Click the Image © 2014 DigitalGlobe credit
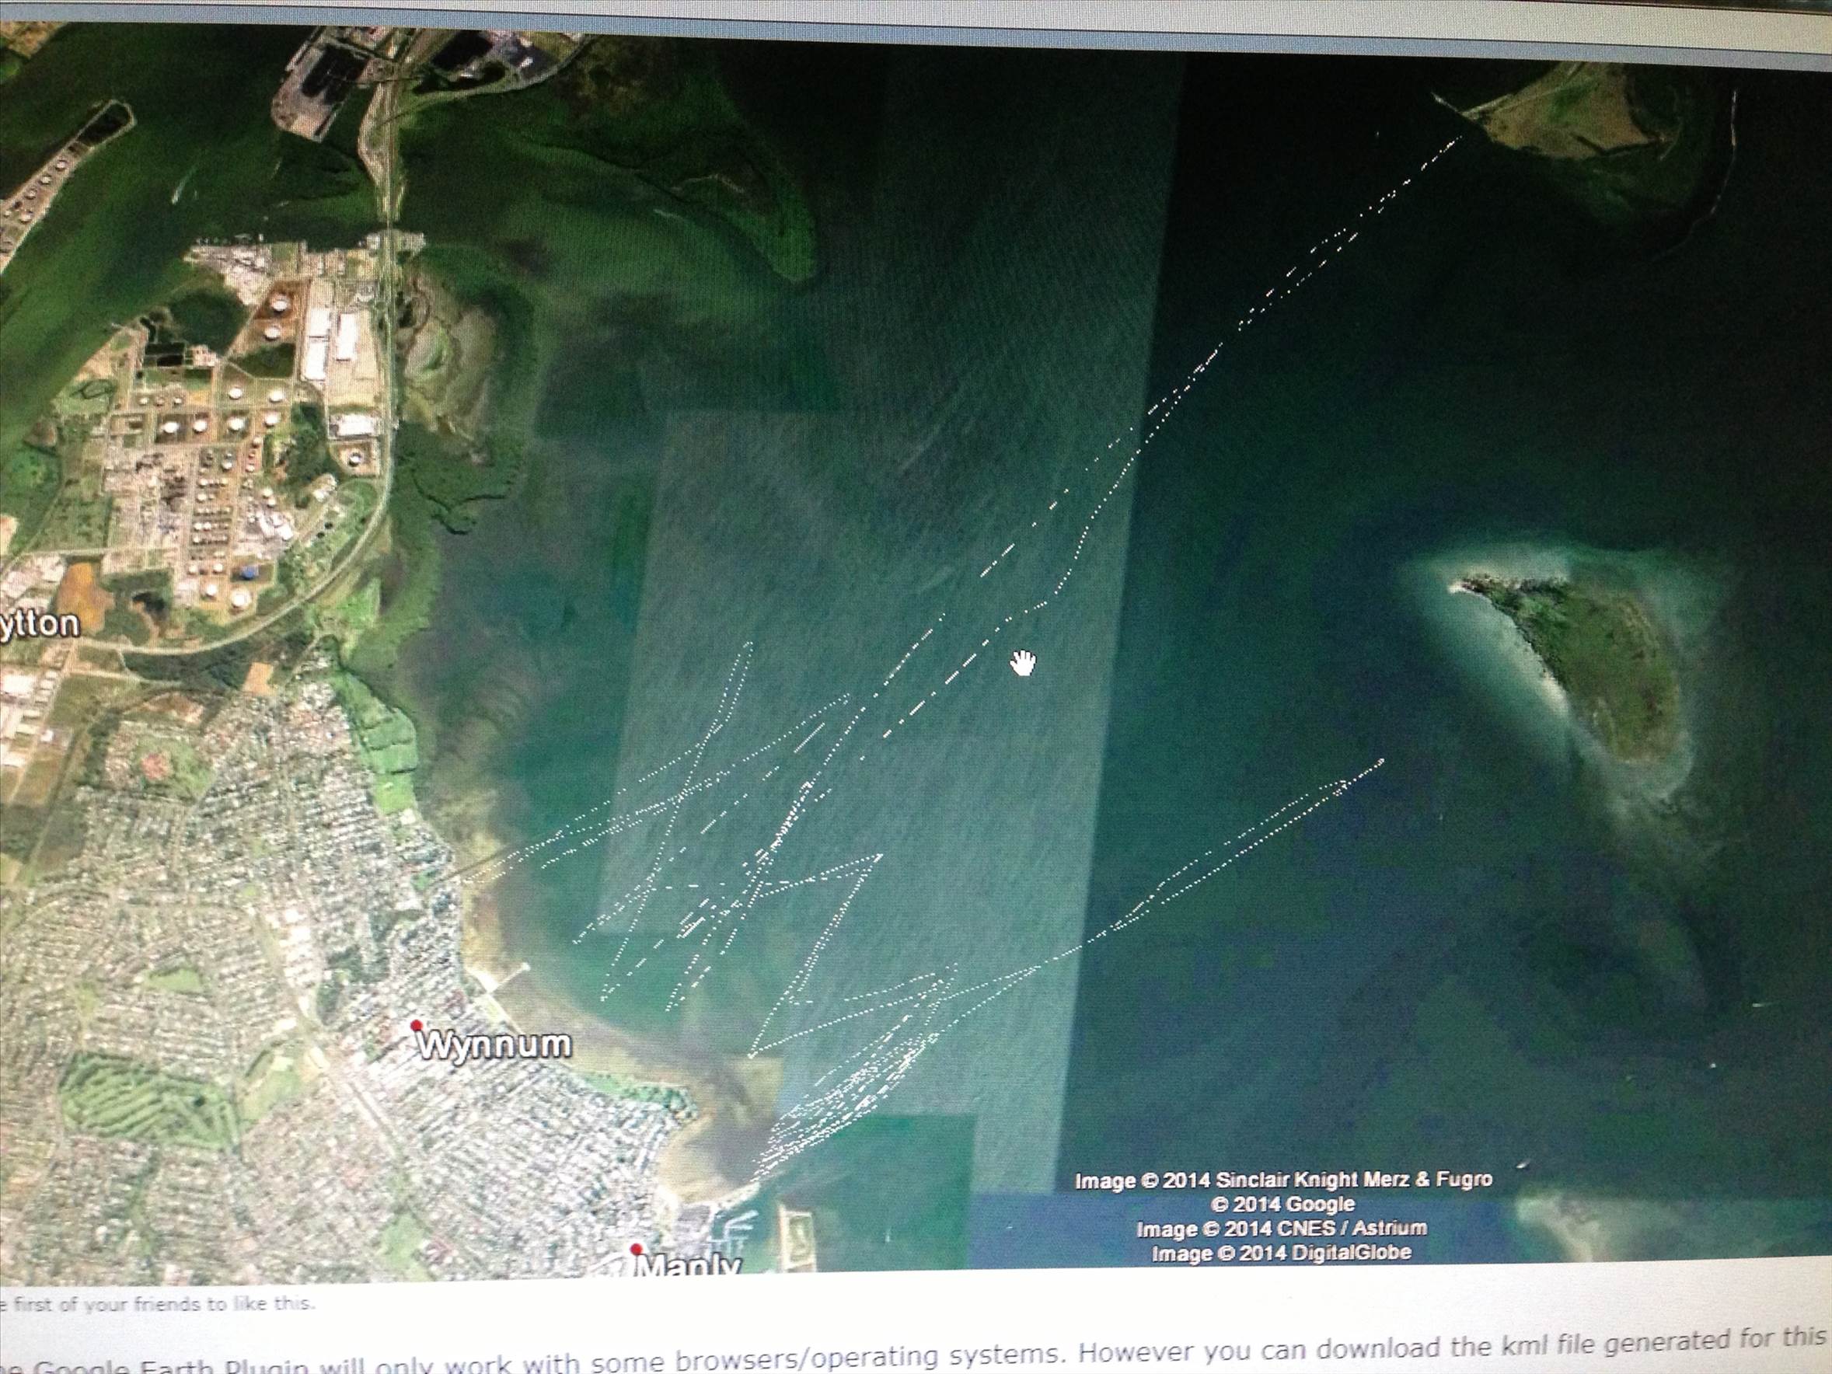This screenshot has width=1832, height=1374. 1281,1252
